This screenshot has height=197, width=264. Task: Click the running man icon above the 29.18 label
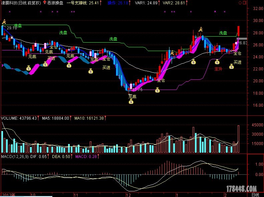pos(4,22)
